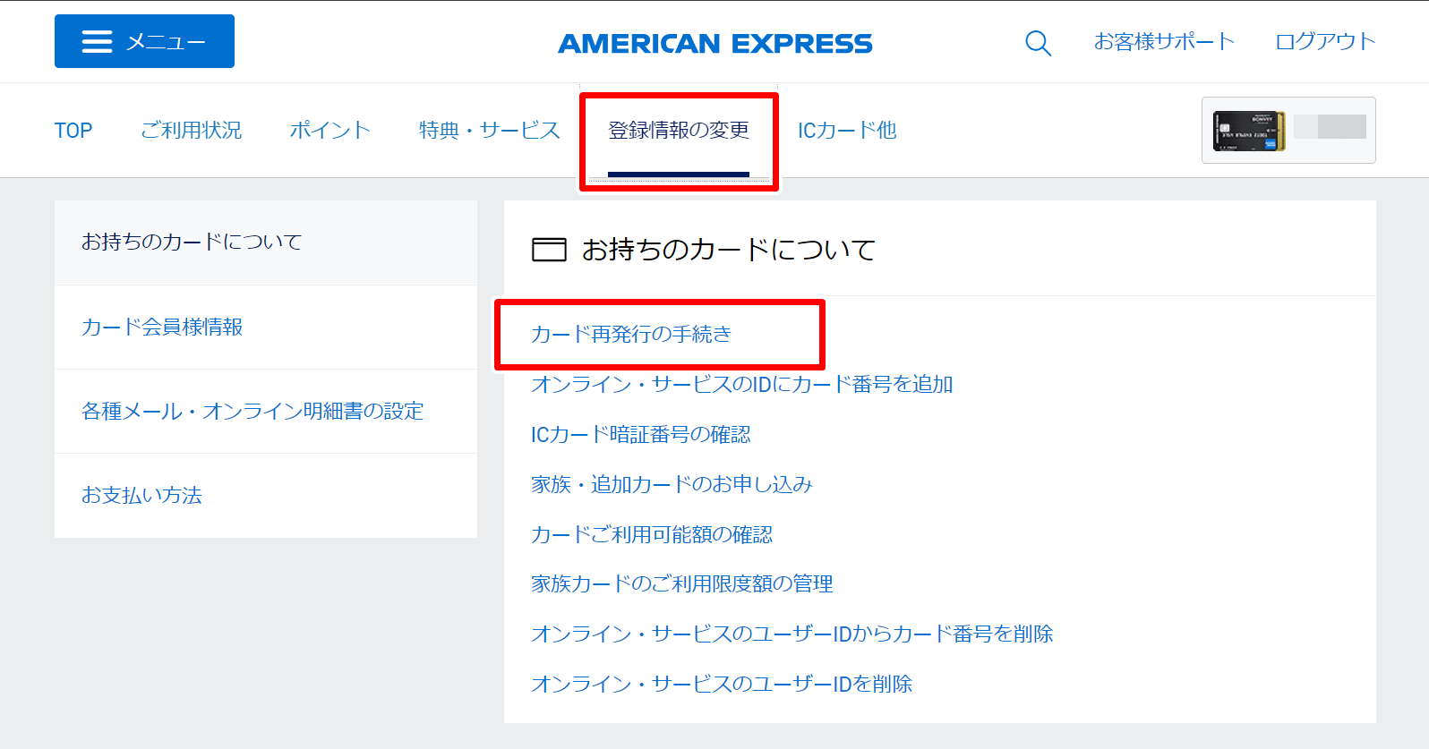Switch to the 特典・サービス tab

[489, 131]
